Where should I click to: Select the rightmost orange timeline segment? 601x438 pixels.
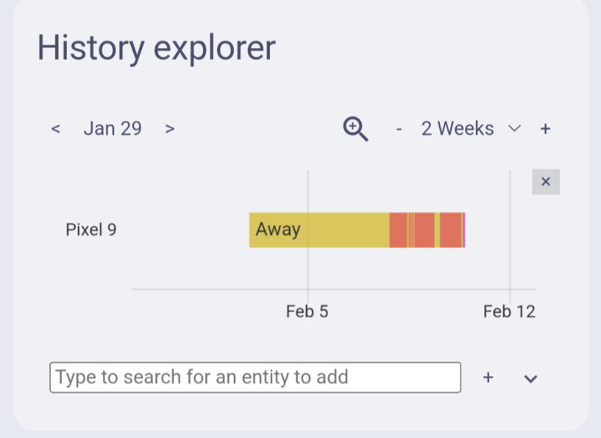[x=451, y=230]
